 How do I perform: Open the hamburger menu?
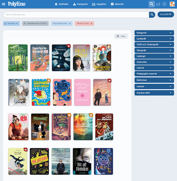click(x=4, y=4)
